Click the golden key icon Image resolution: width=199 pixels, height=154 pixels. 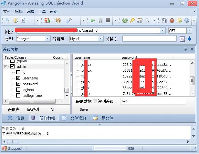(132, 20)
